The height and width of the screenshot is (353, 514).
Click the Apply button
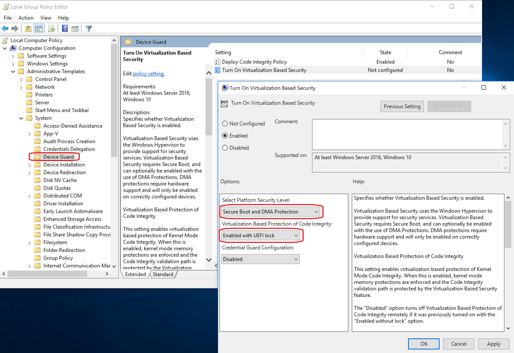point(493,344)
